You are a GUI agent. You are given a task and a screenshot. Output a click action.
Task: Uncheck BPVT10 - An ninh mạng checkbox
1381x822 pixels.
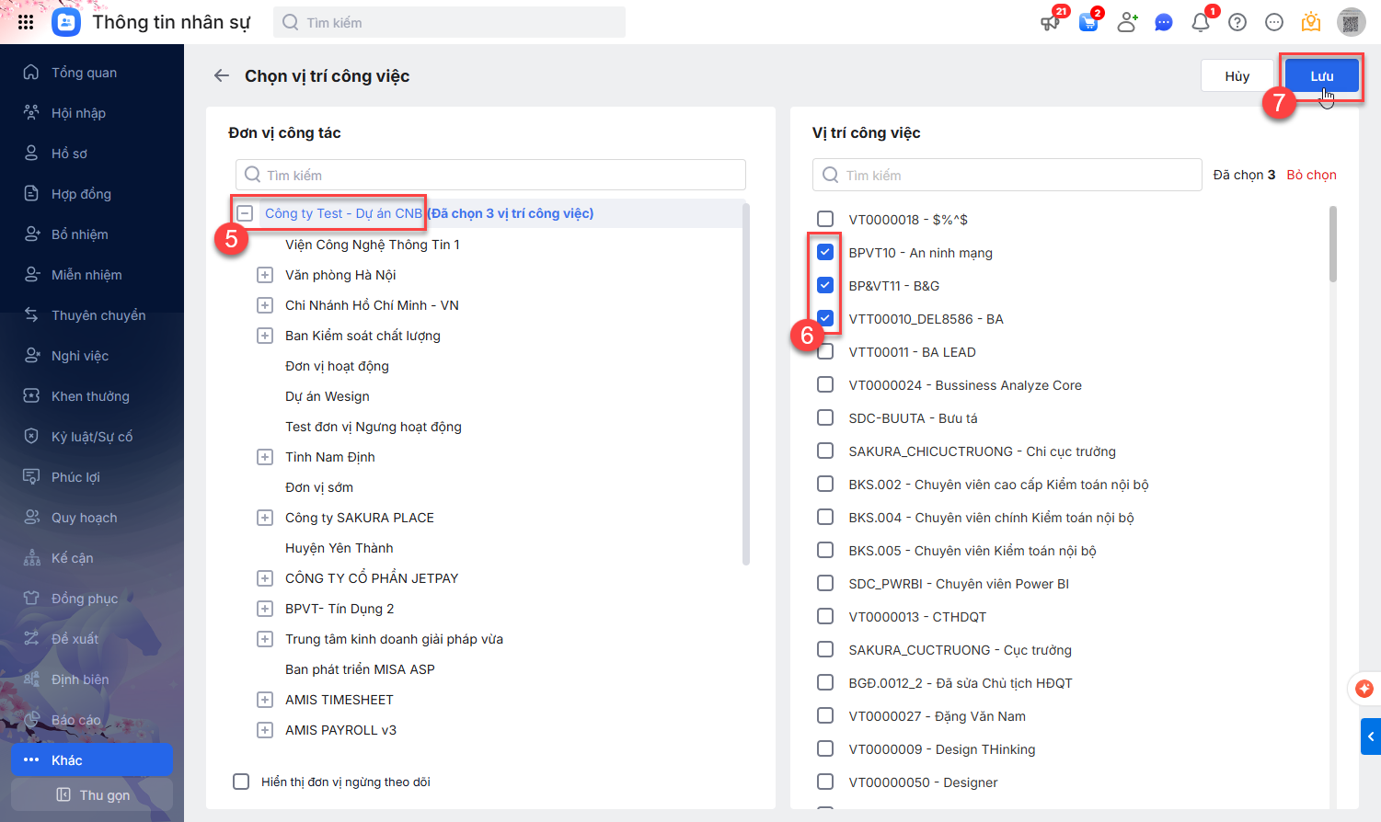coord(825,253)
